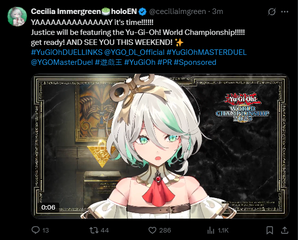Play the embedded video thumbnail
The image size is (298, 240).
pos(160,146)
